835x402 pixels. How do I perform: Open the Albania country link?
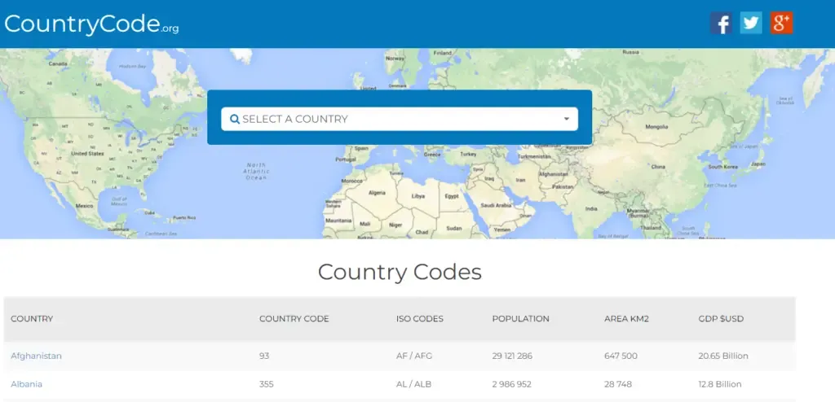point(27,384)
